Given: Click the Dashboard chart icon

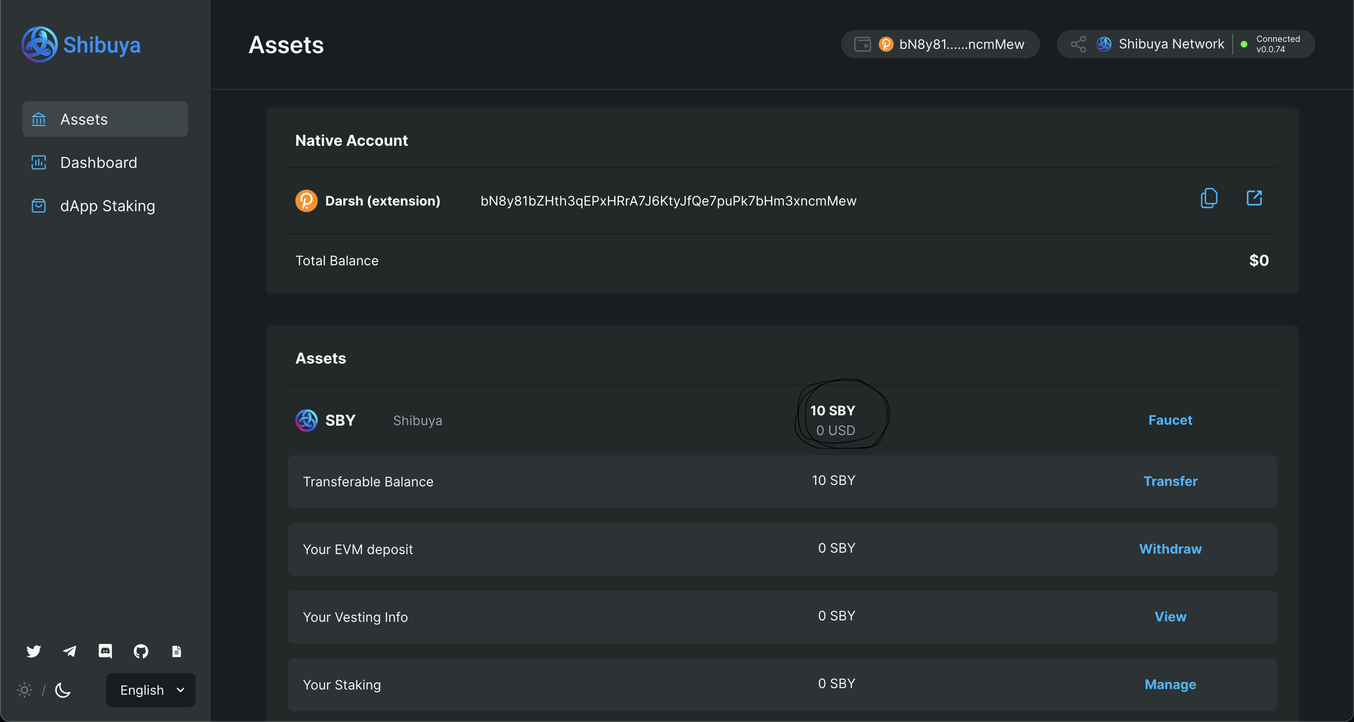Looking at the screenshot, I should pyautogui.click(x=39, y=162).
